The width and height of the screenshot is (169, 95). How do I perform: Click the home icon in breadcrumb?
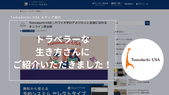pyautogui.click(x=21, y=11)
